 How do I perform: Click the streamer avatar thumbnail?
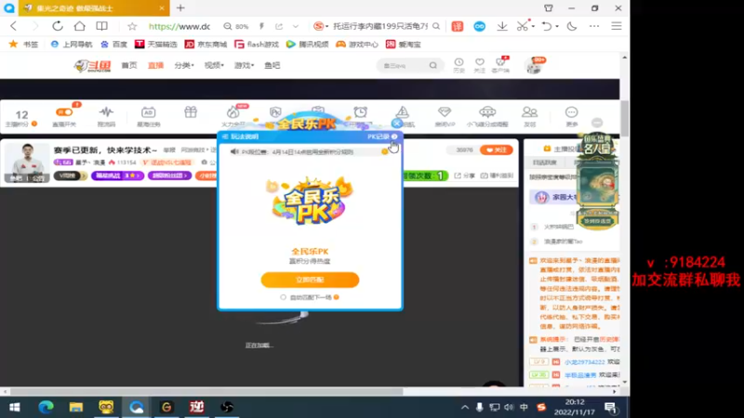(x=27, y=163)
